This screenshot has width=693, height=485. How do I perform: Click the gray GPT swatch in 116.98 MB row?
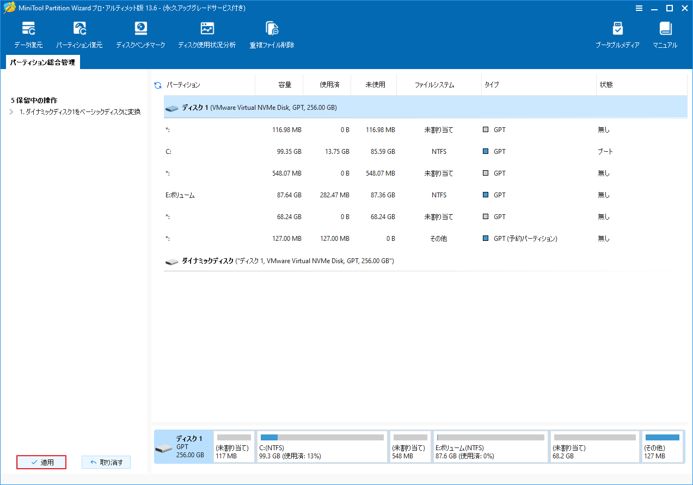click(486, 130)
